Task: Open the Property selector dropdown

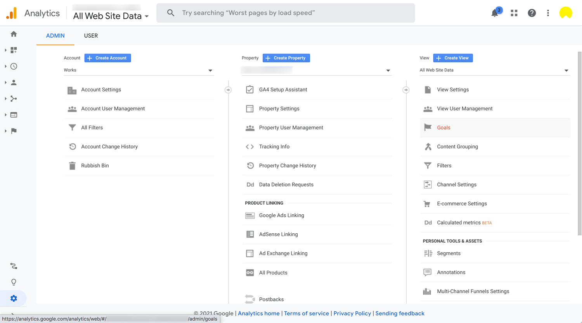Action: click(x=316, y=70)
